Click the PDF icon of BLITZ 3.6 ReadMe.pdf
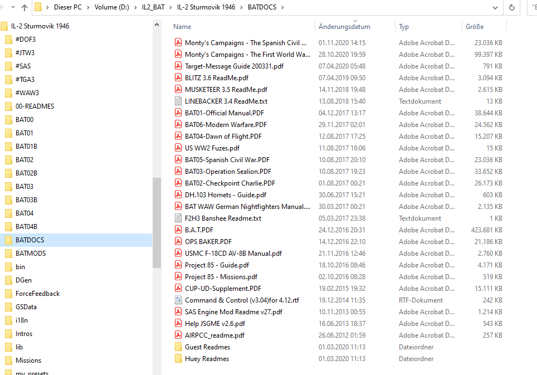The height and width of the screenshot is (375, 537). pos(178,78)
